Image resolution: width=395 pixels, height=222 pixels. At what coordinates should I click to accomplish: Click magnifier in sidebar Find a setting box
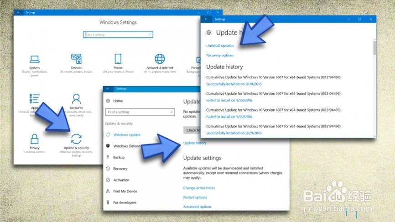(172, 112)
